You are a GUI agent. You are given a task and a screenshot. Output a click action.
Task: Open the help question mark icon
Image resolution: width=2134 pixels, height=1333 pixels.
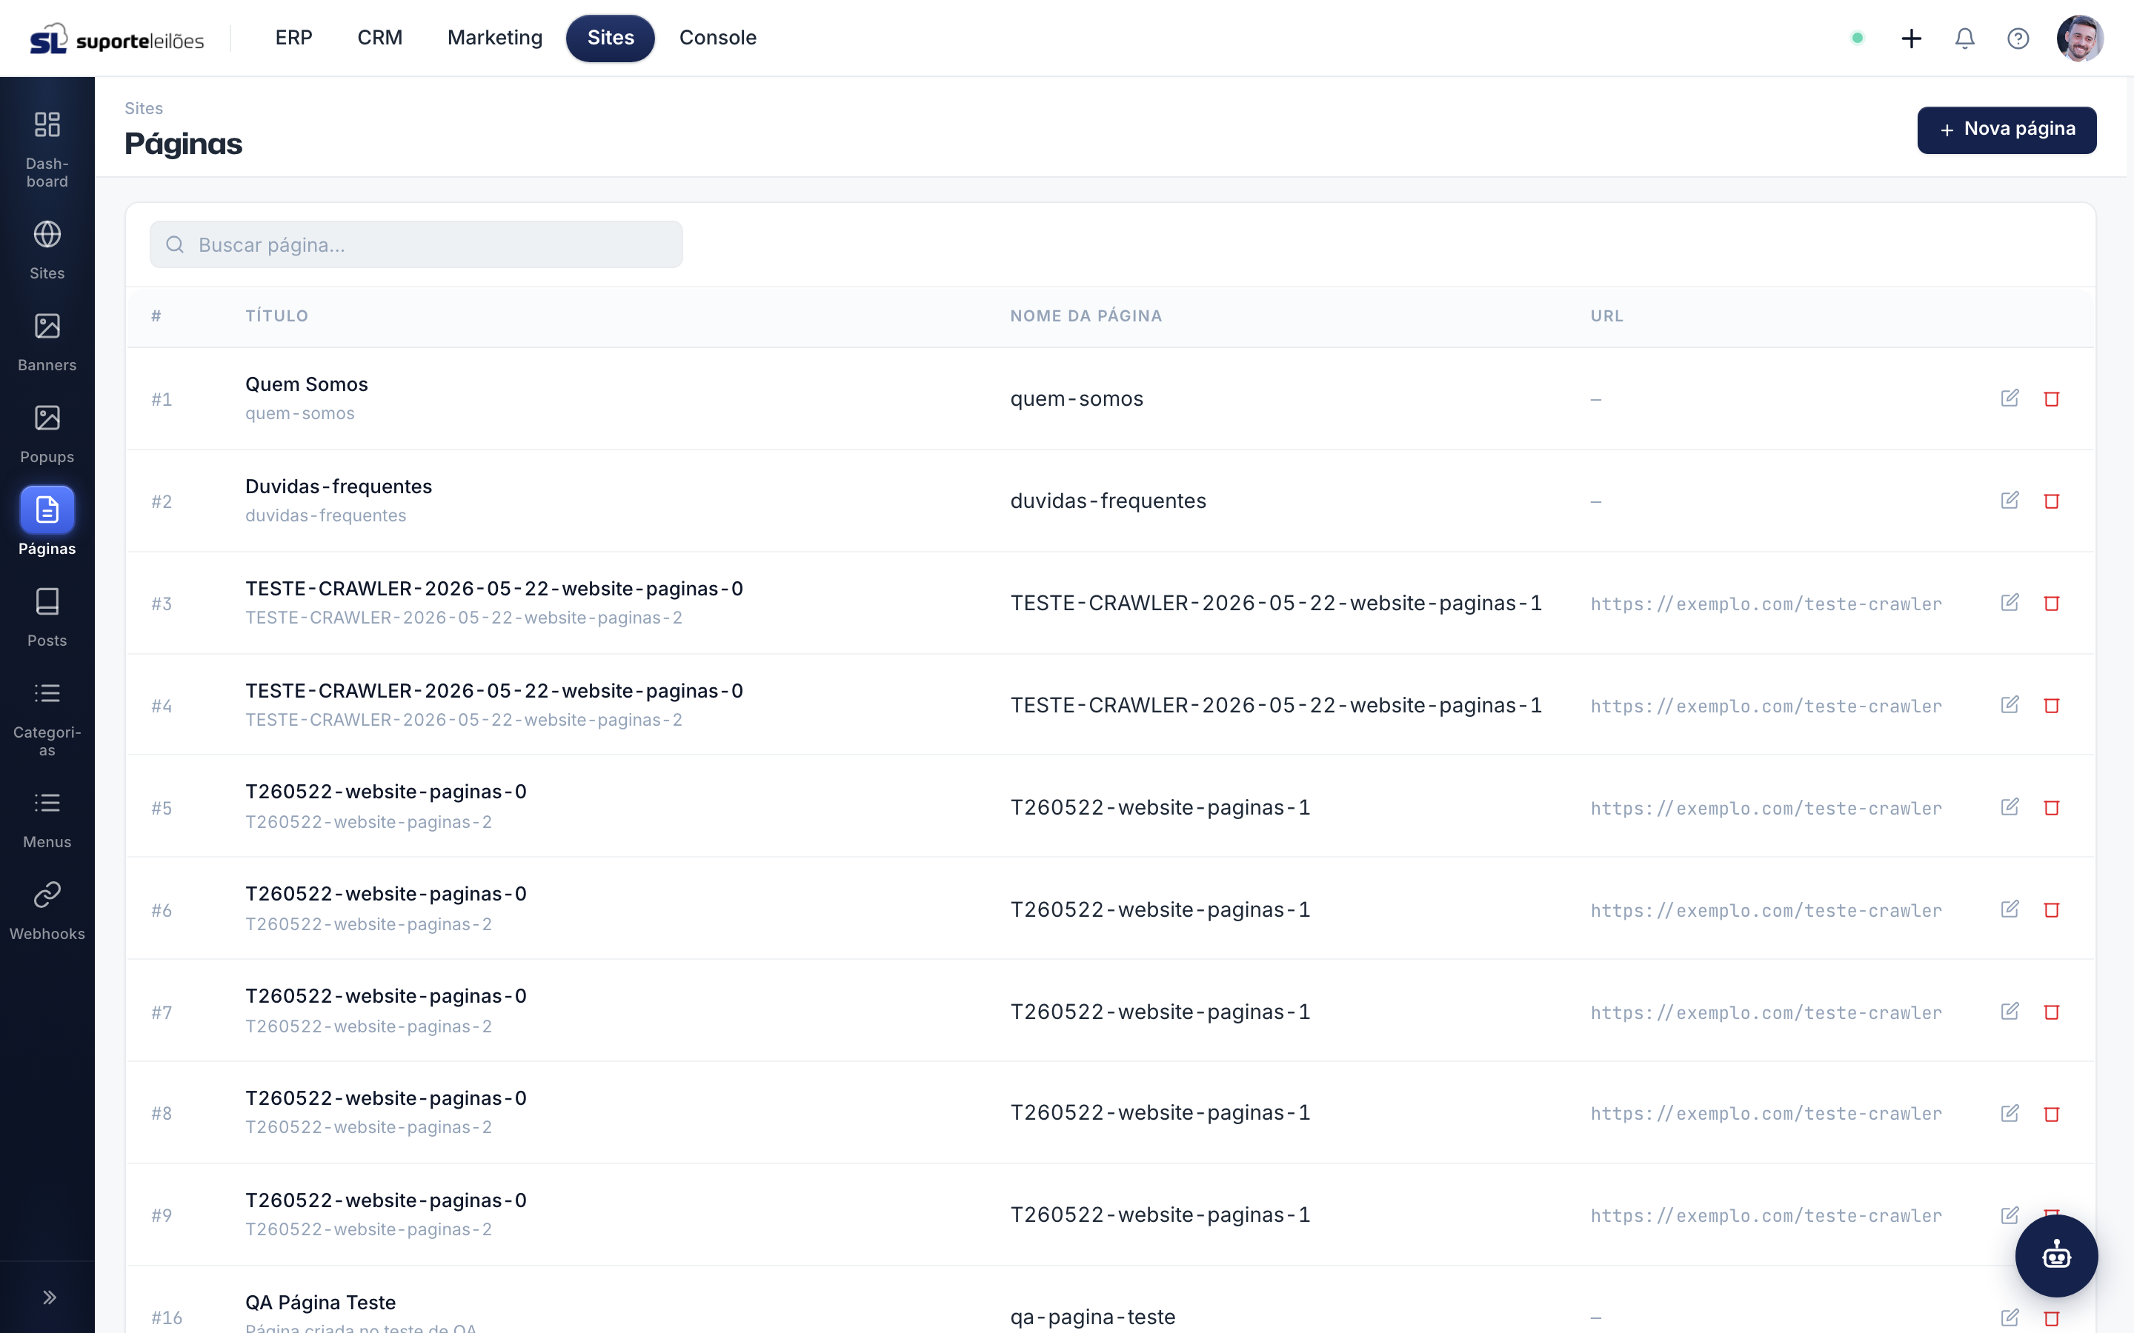2018,38
